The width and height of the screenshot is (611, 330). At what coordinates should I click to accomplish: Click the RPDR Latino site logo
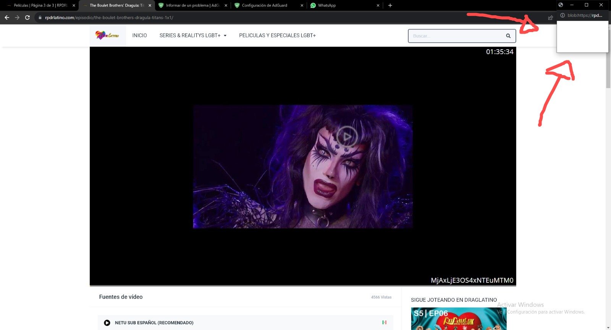click(x=107, y=35)
